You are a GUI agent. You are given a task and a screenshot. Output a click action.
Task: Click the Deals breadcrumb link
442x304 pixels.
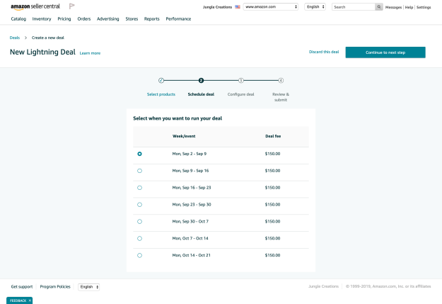[15, 37]
